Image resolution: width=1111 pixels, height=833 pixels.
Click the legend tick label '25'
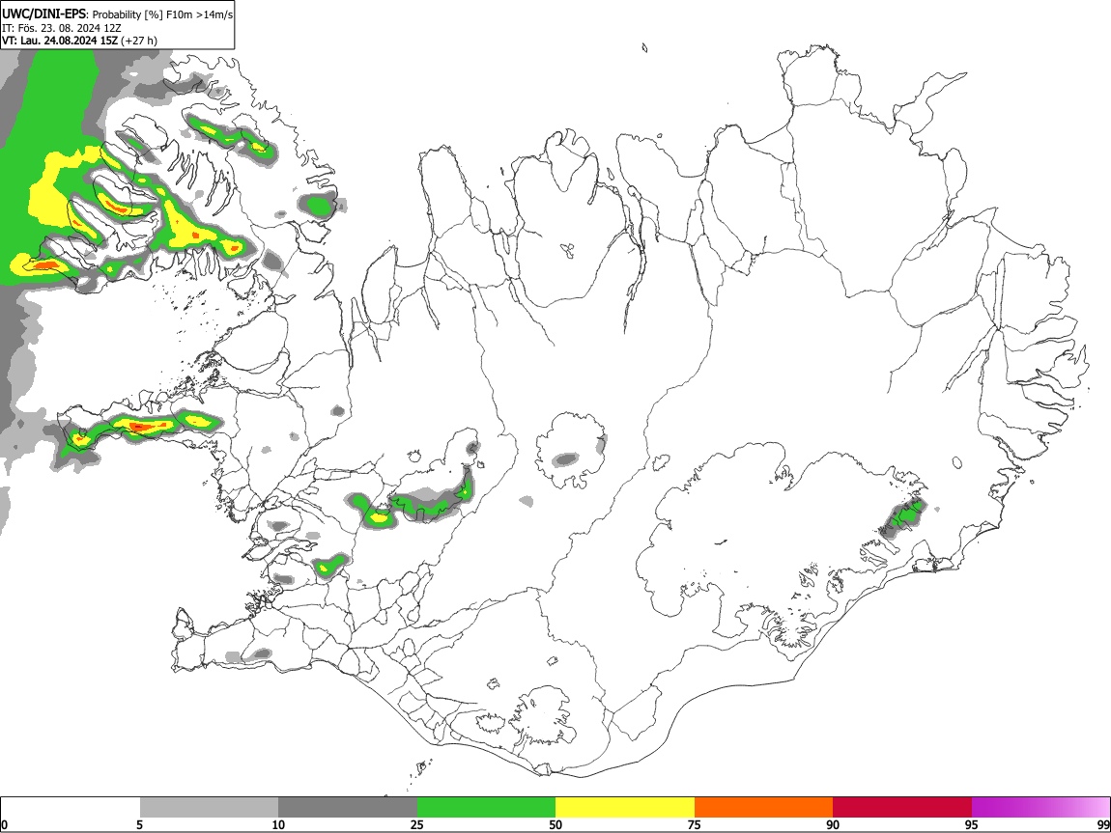[417, 825]
